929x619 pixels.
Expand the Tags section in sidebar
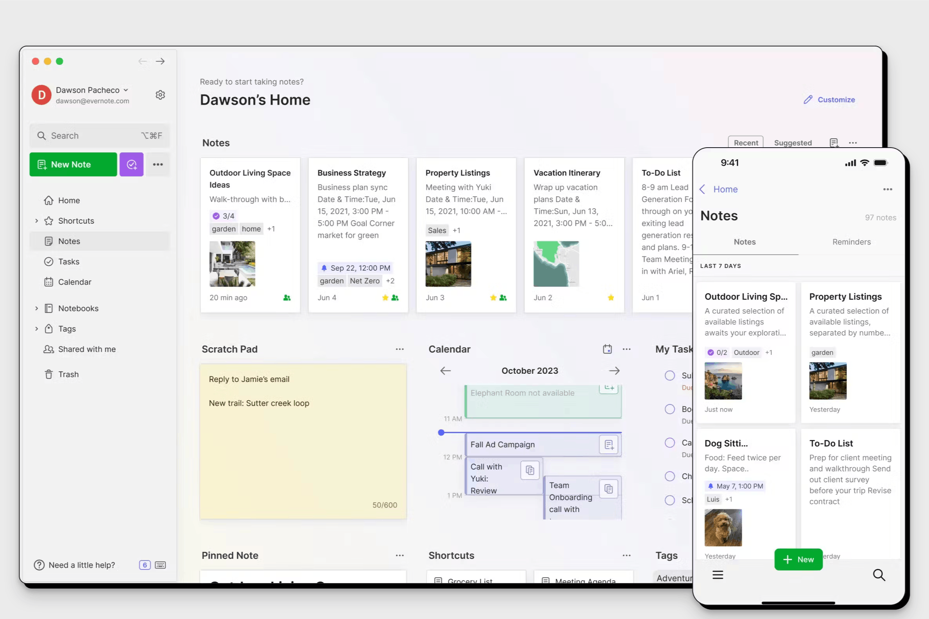pos(37,328)
